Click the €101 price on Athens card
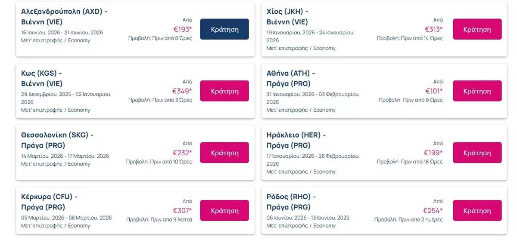 point(433,91)
